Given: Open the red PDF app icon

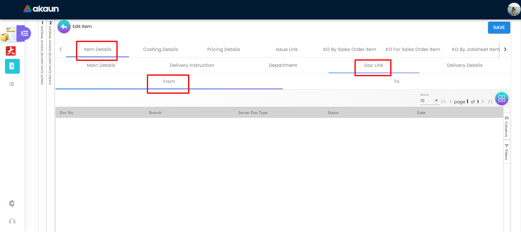Looking at the screenshot, I should tap(11, 51).
